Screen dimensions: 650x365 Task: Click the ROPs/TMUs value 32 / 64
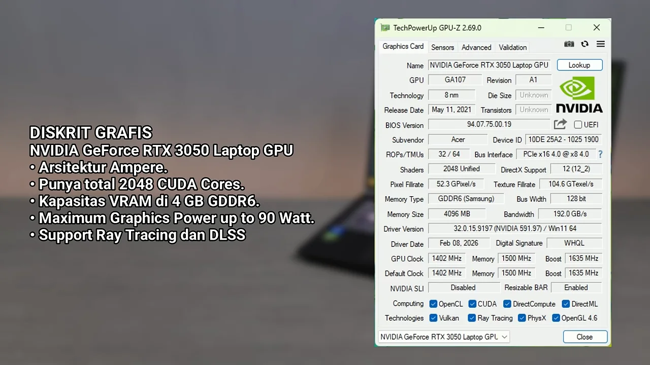point(449,154)
